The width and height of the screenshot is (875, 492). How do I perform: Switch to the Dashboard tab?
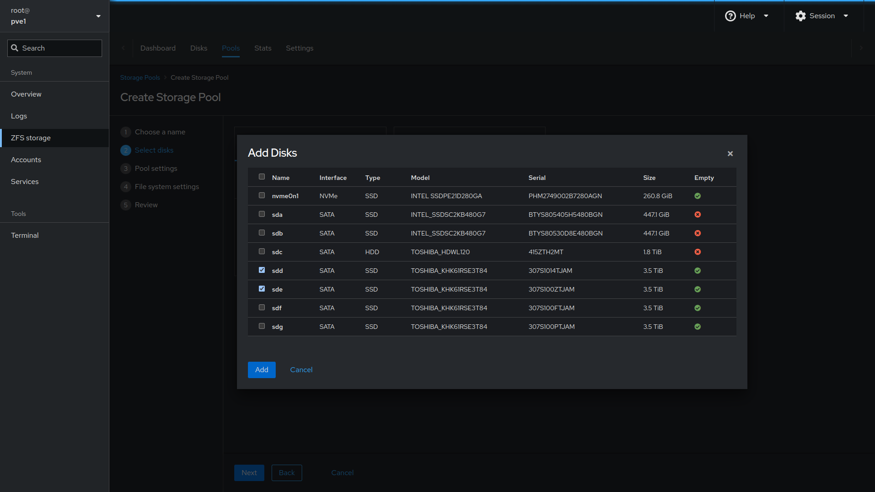(x=158, y=48)
